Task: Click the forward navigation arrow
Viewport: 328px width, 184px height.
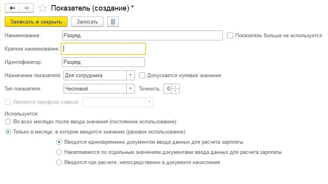Action: click(x=26, y=8)
